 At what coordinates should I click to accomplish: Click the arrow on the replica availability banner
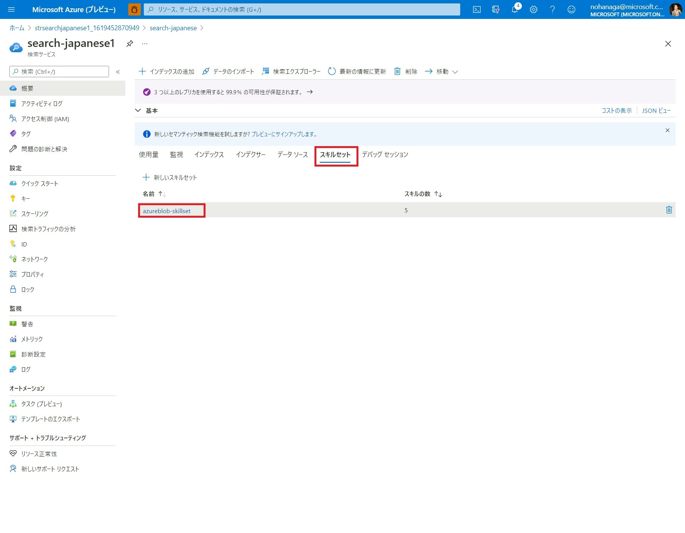[x=310, y=92]
